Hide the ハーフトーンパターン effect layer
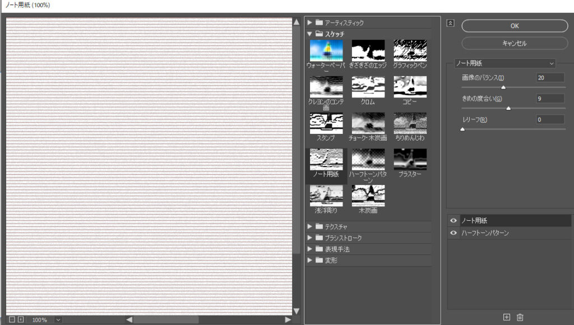This screenshot has width=574, height=325. (x=453, y=233)
